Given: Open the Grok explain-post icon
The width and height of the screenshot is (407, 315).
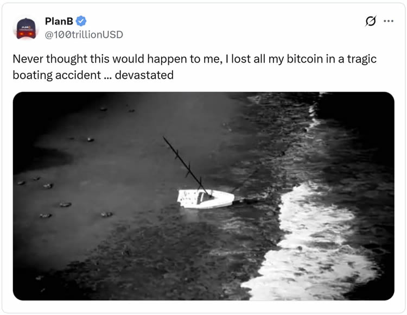Looking at the screenshot, I should pyautogui.click(x=370, y=21).
